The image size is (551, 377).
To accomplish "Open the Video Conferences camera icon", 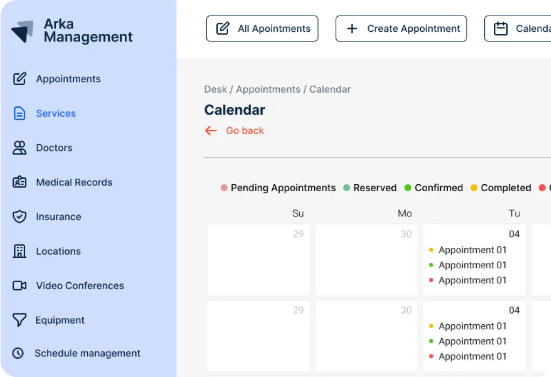I will (x=19, y=285).
